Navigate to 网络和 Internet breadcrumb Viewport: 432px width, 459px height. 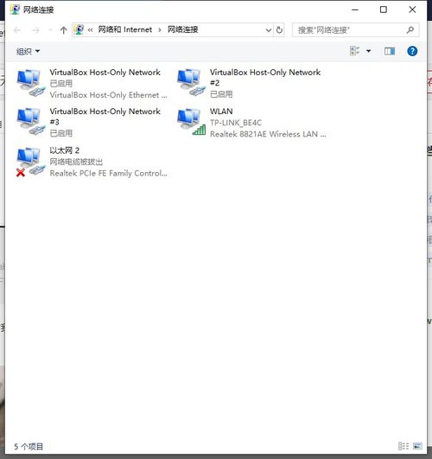click(x=125, y=29)
